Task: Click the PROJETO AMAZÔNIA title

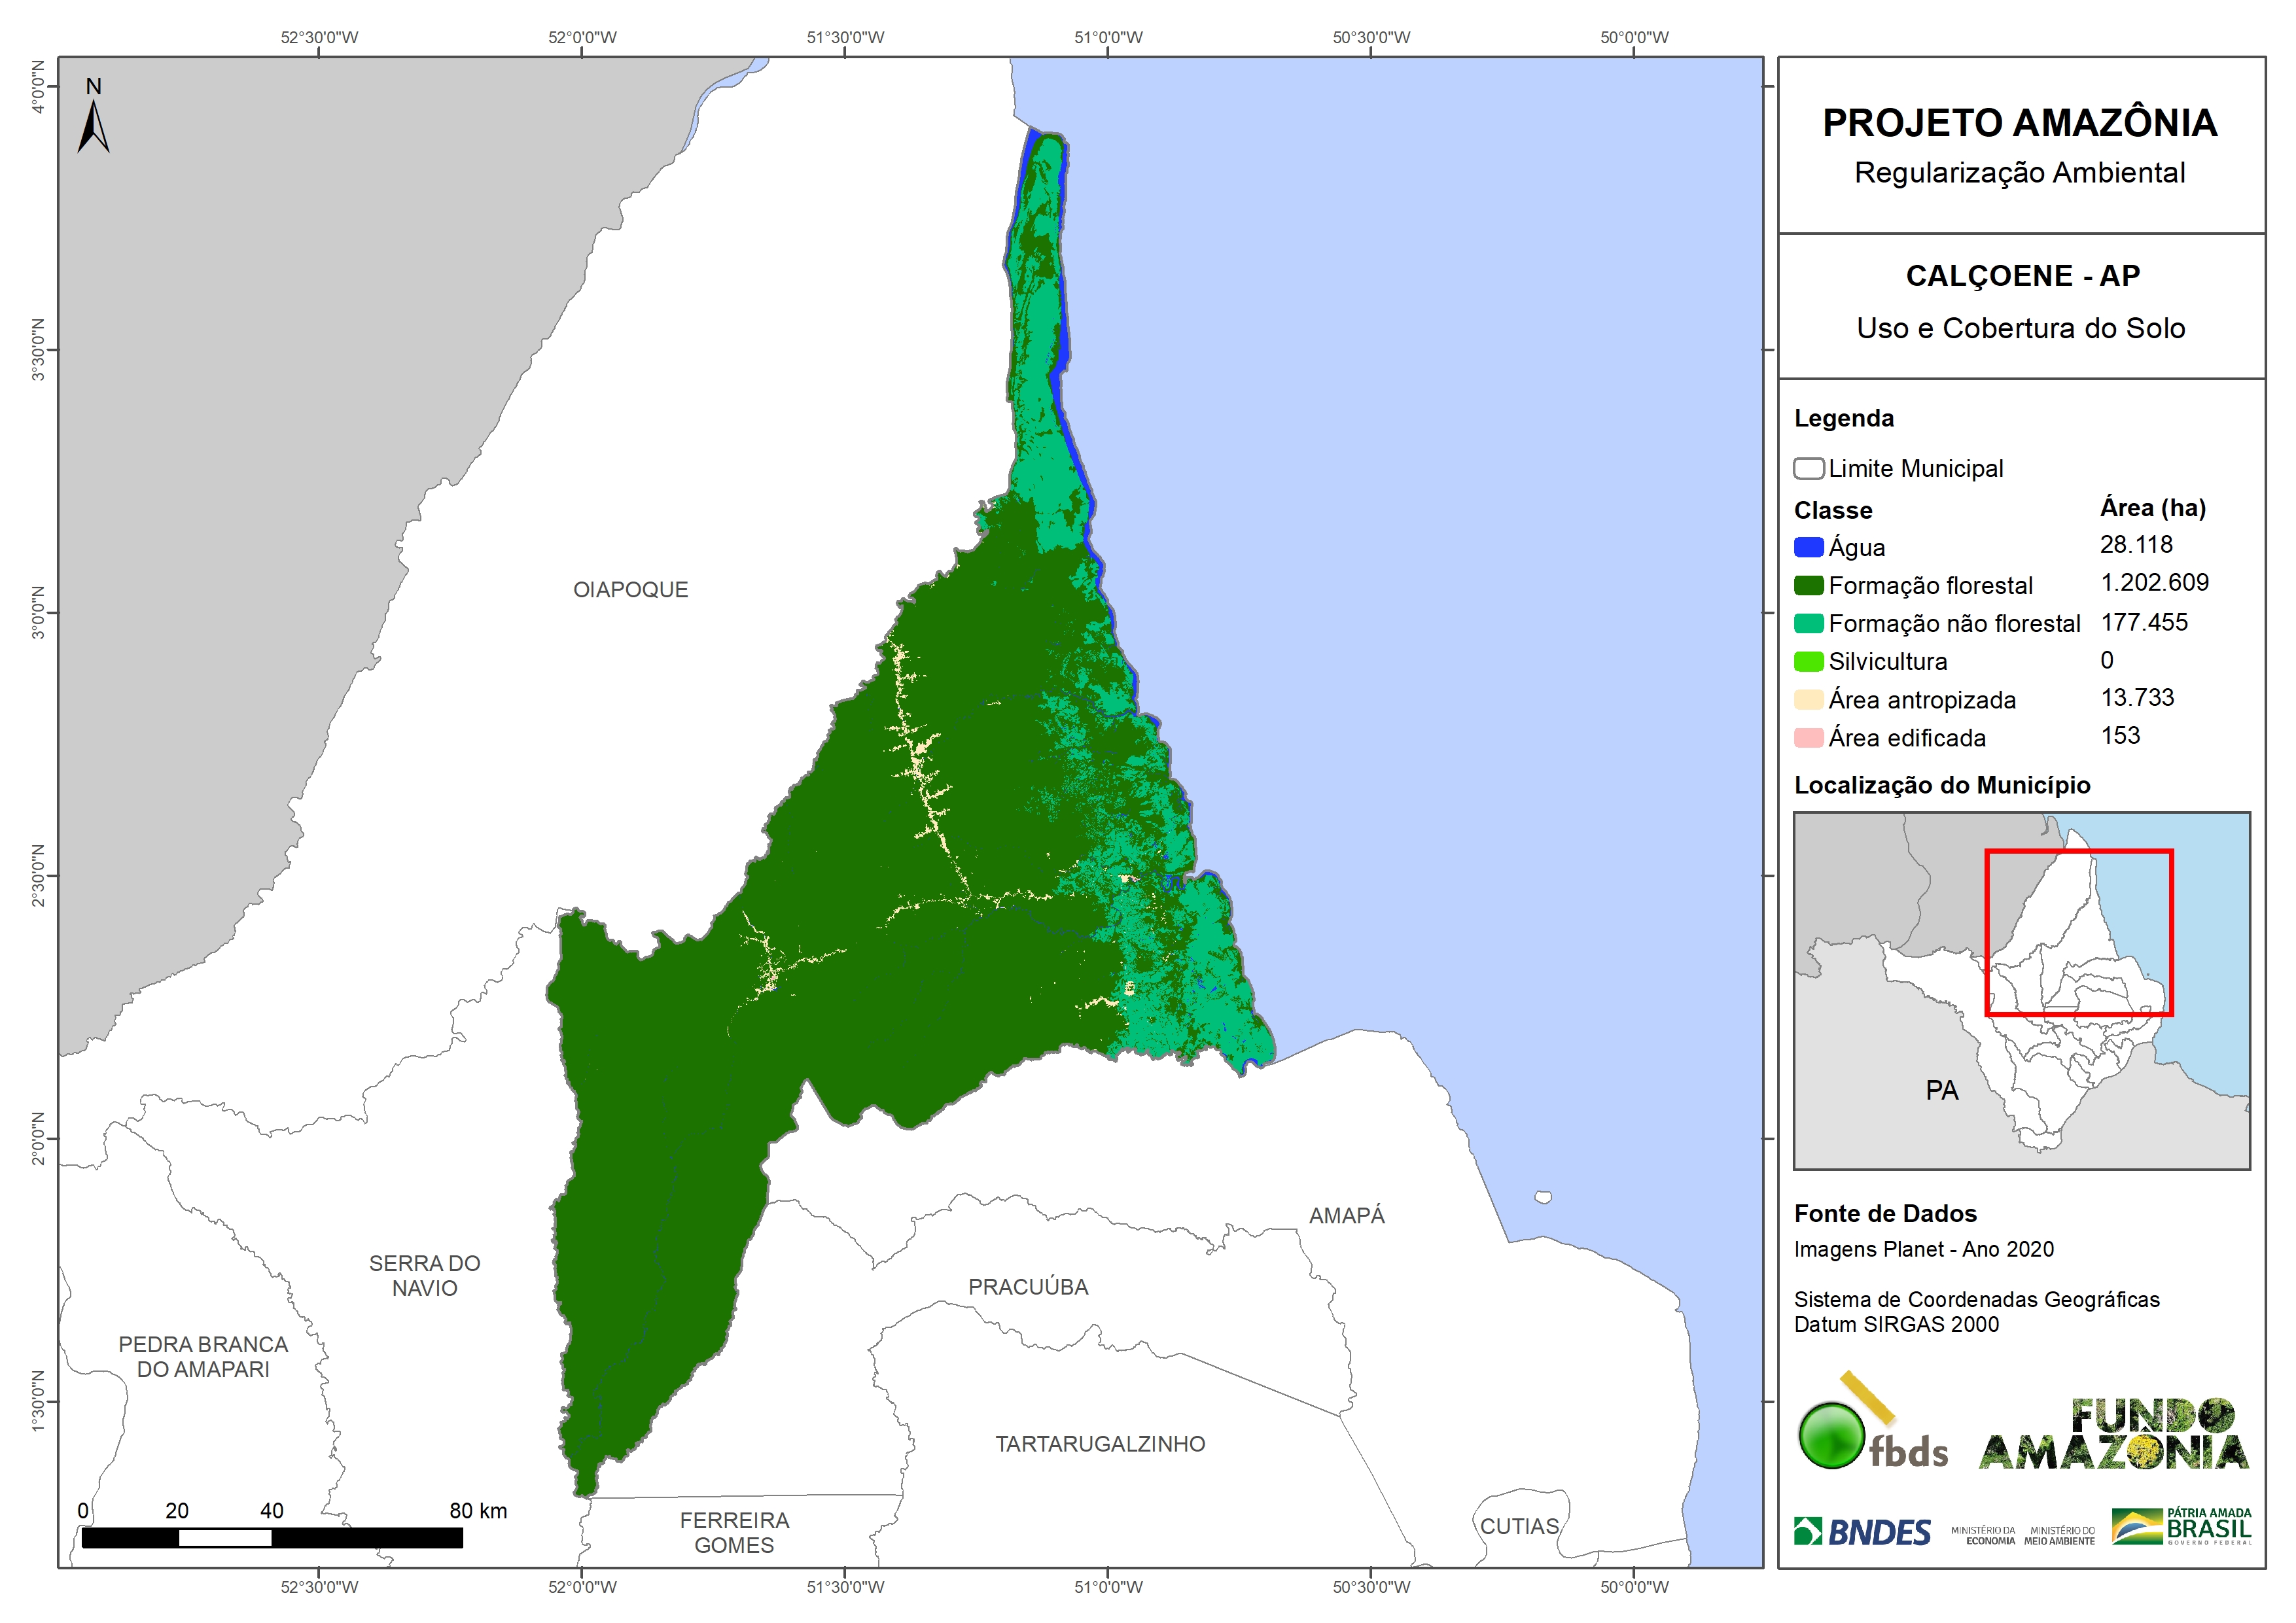Action: click(x=2019, y=123)
